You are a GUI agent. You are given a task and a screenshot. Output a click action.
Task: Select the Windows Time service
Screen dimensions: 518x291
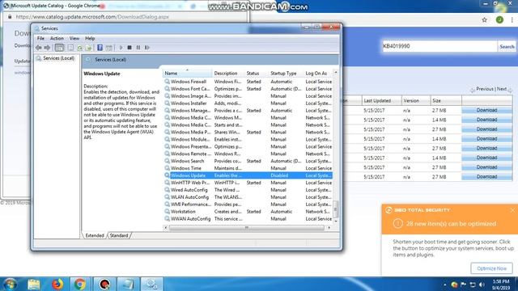click(x=248, y=168)
